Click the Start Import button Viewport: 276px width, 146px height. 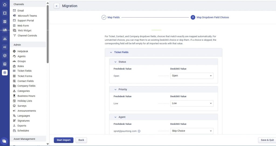tap(64, 140)
